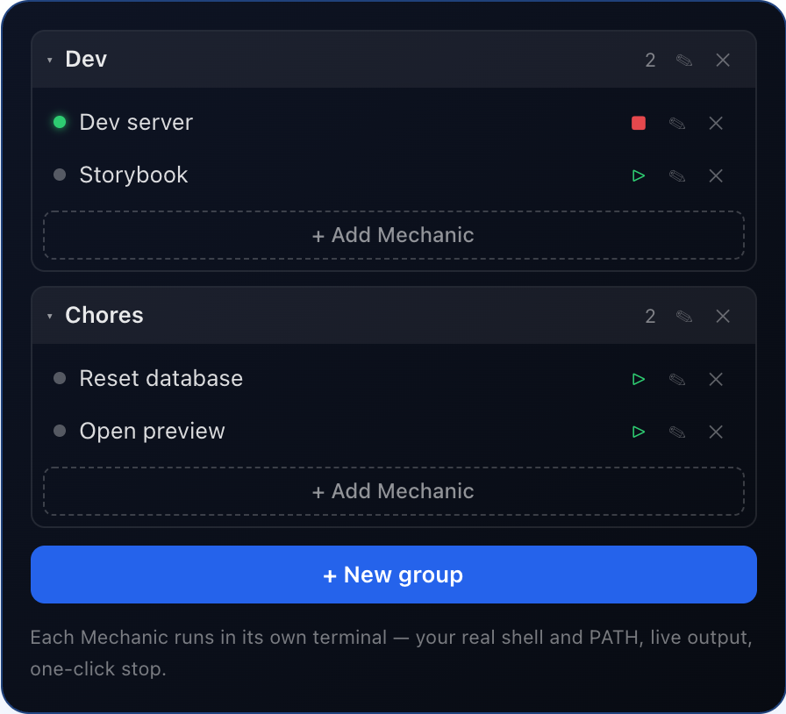Viewport: 786px width, 714px height.
Task: Collapse the Dev group
Action: click(50, 61)
